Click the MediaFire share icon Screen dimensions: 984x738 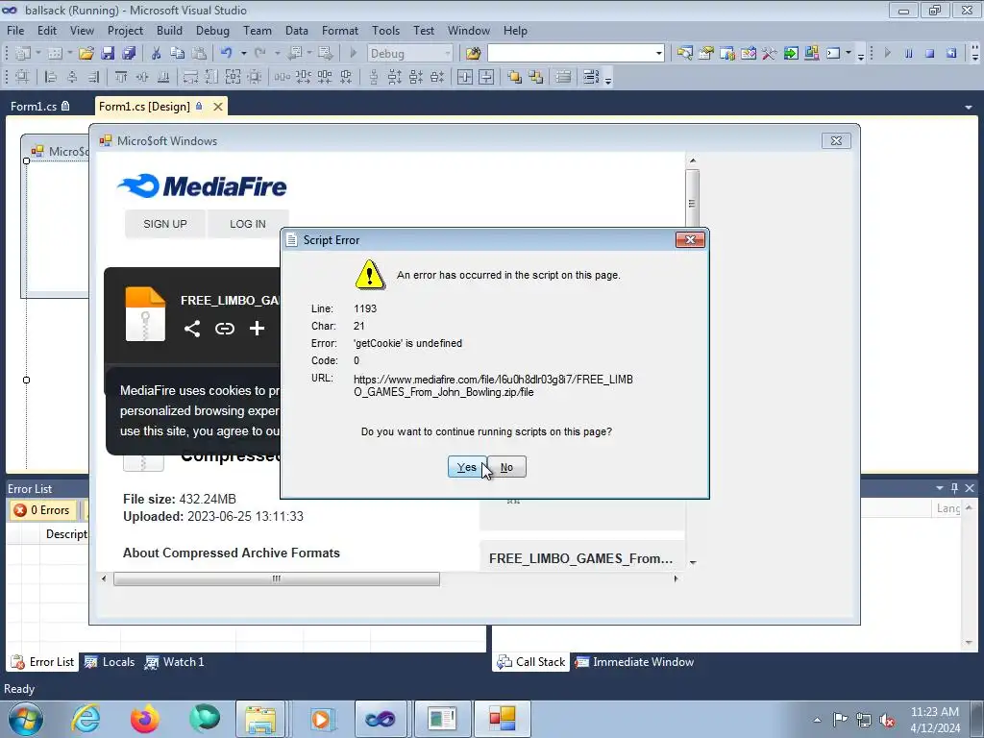point(192,329)
